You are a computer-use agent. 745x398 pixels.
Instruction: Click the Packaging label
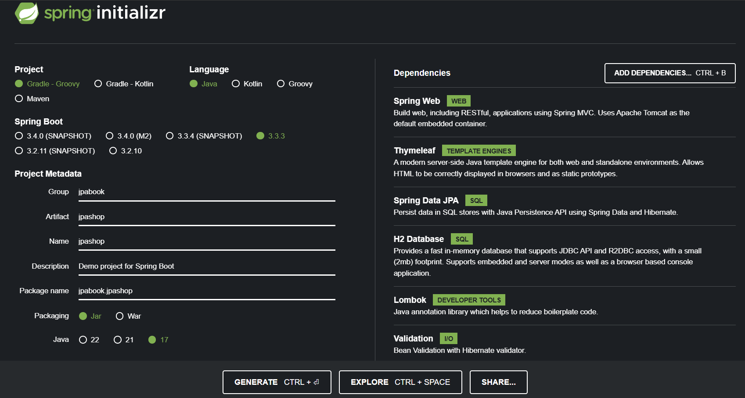click(51, 316)
